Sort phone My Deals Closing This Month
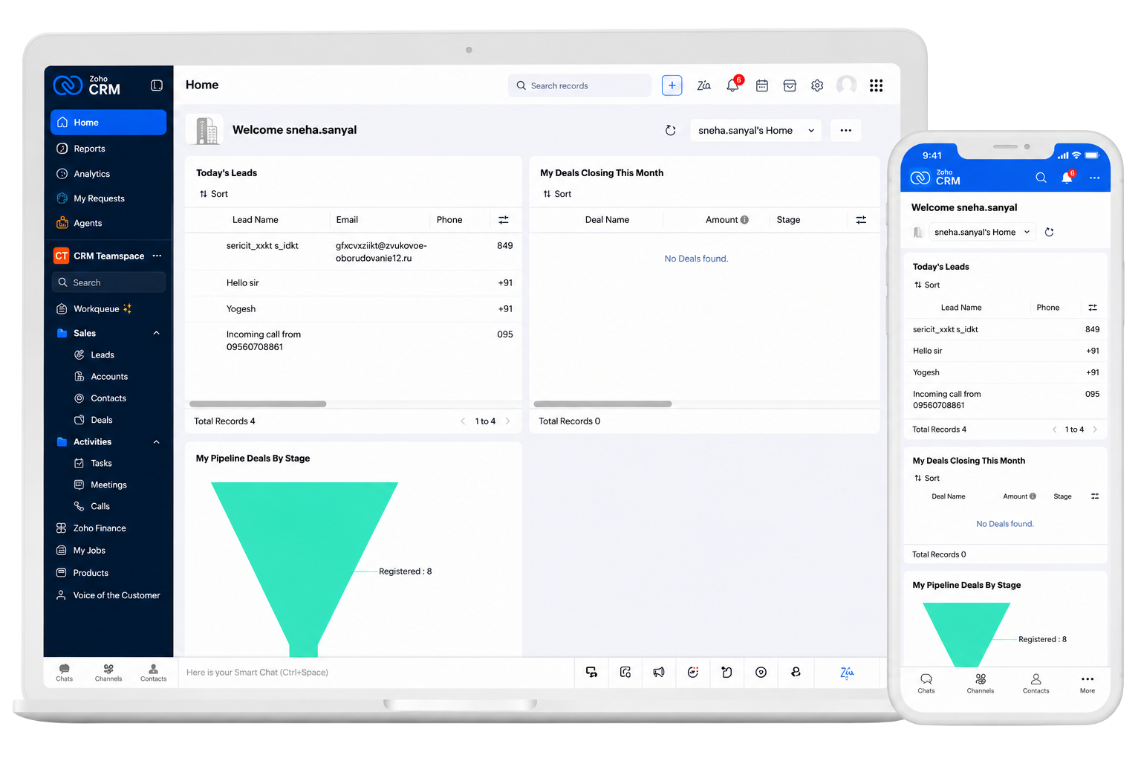Screen dimensions: 1141x761 pyautogui.click(x=927, y=479)
